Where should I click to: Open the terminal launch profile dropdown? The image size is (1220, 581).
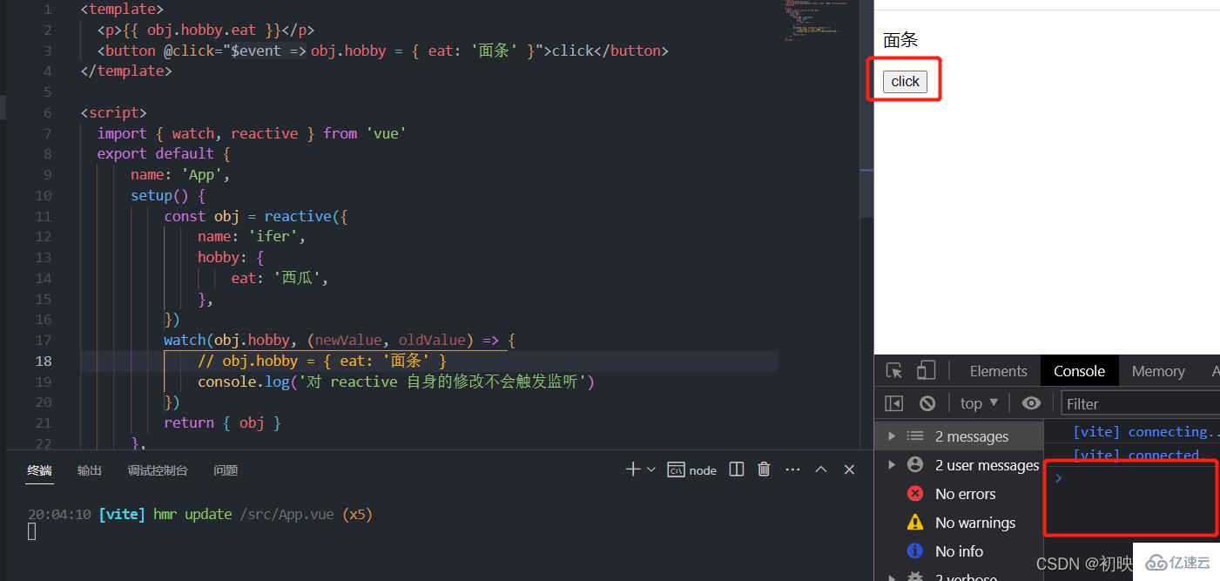pos(650,469)
